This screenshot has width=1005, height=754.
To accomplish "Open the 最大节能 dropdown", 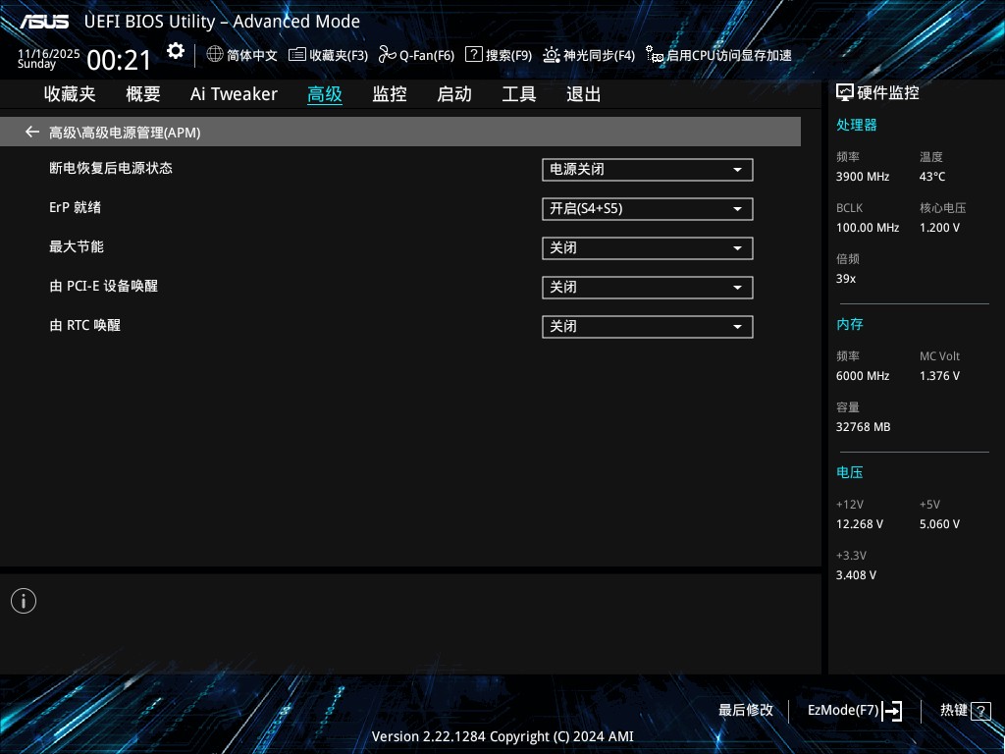I will [x=647, y=248].
